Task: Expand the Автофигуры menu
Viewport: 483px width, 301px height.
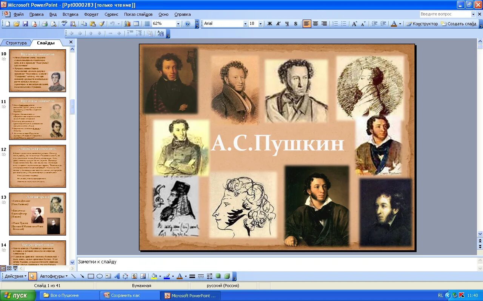Action: (x=54, y=276)
